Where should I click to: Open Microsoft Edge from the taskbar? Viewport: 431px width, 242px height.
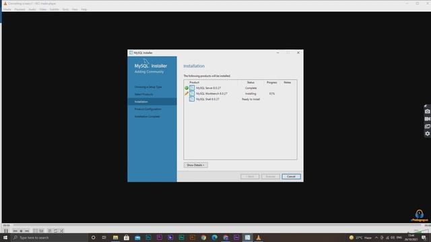(214, 237)
